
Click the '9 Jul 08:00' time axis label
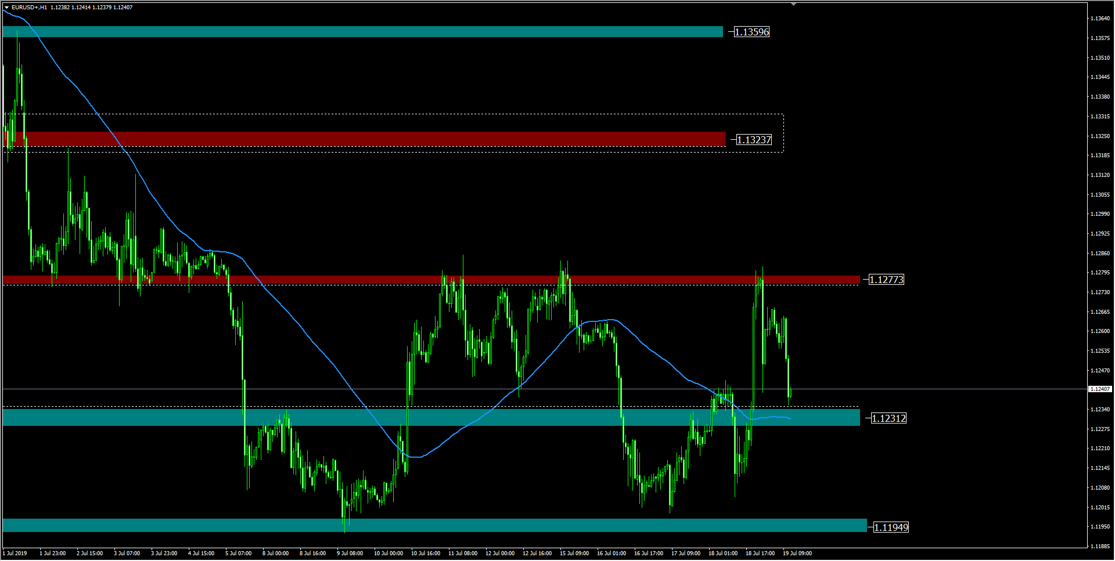pos(350,553)
